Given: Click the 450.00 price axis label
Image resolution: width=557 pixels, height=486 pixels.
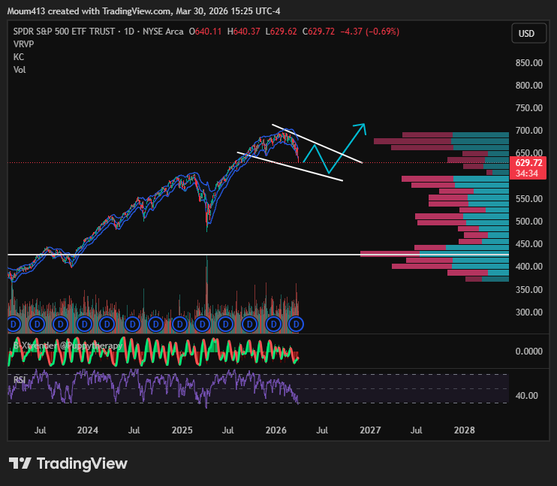Looking at the screenshot, I should tap(529, 244).
